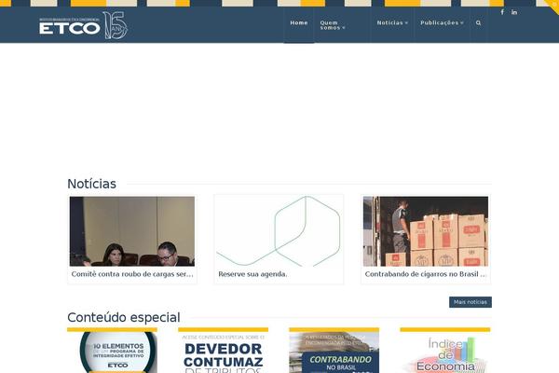The width and height of the screenshot is (559, 373).
Task: Open the Devedor Contumaz special content
Action: (x=224, y=352)
